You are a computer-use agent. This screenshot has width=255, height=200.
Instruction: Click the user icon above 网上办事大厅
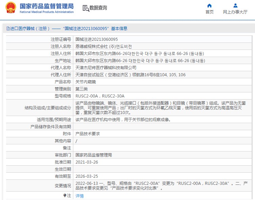click(x=235, y=5)
